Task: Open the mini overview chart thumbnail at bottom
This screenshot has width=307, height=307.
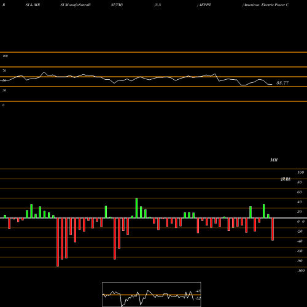Action: (152, 294)
